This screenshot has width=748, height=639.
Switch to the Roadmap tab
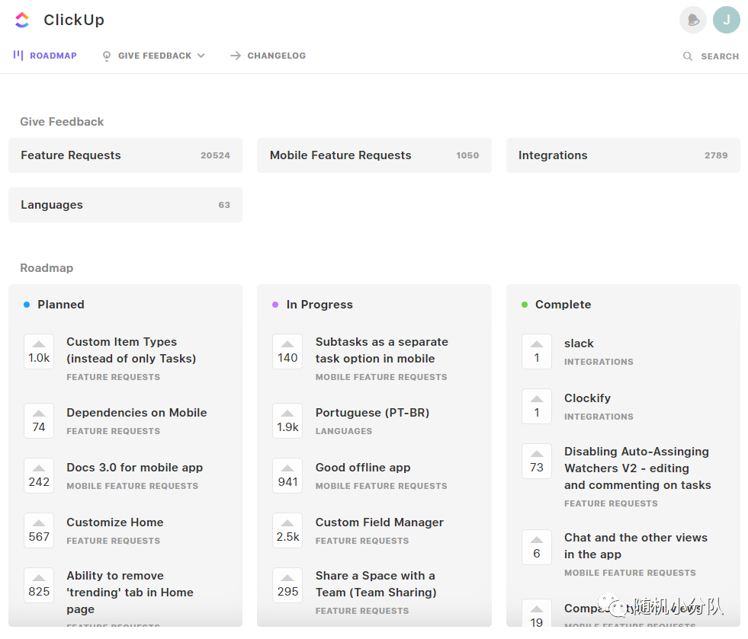(x=45, y=56)
